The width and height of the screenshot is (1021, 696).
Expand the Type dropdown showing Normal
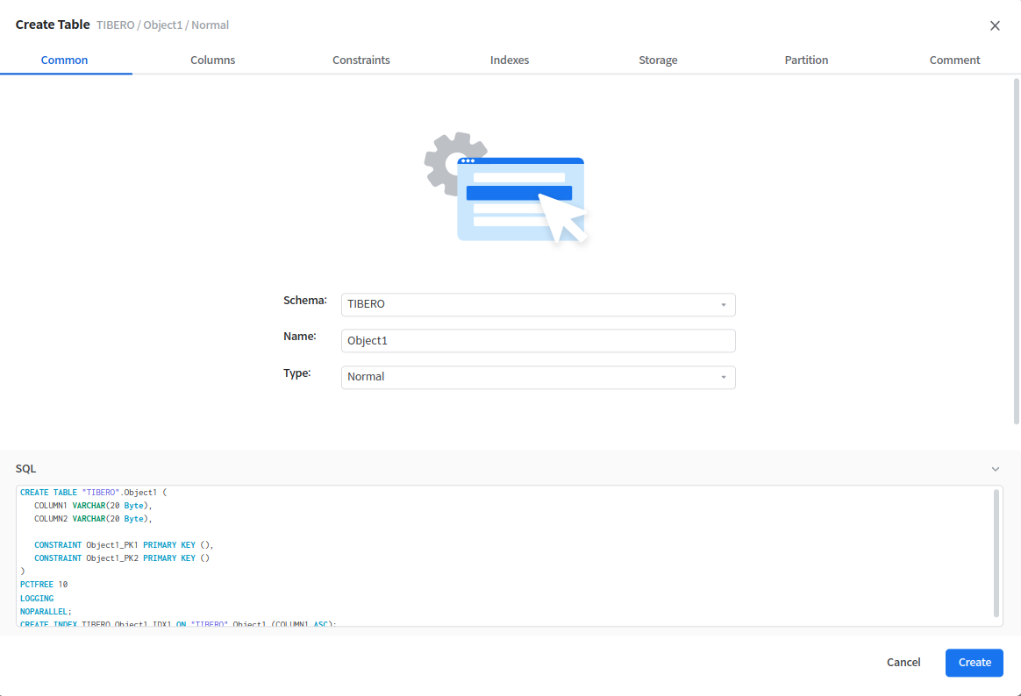pos(538,377)
